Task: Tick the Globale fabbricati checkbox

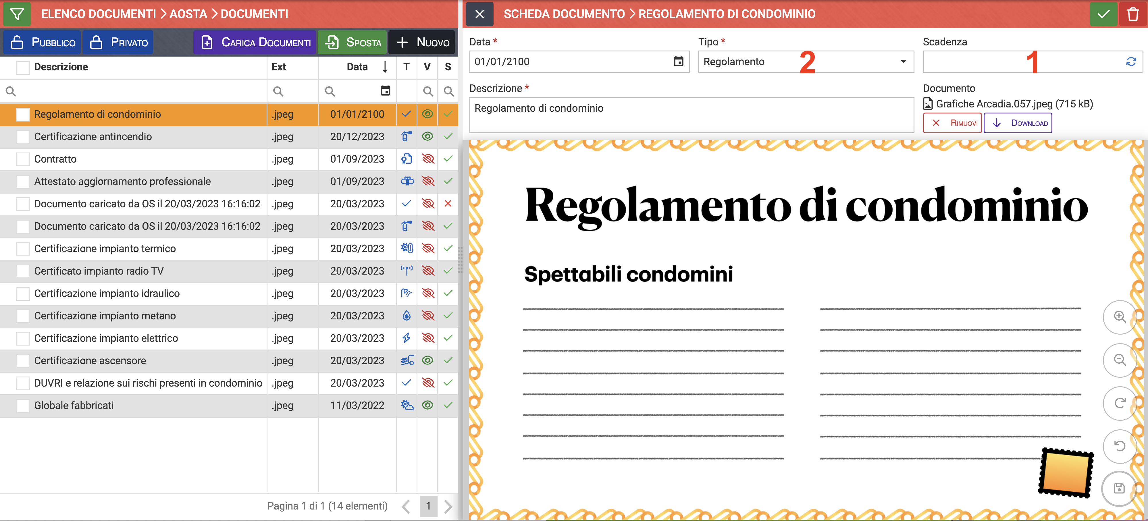Action: pos(22,406)
